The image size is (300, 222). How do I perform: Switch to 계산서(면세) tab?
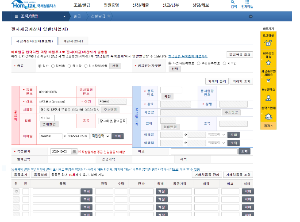tap(73, 41)
